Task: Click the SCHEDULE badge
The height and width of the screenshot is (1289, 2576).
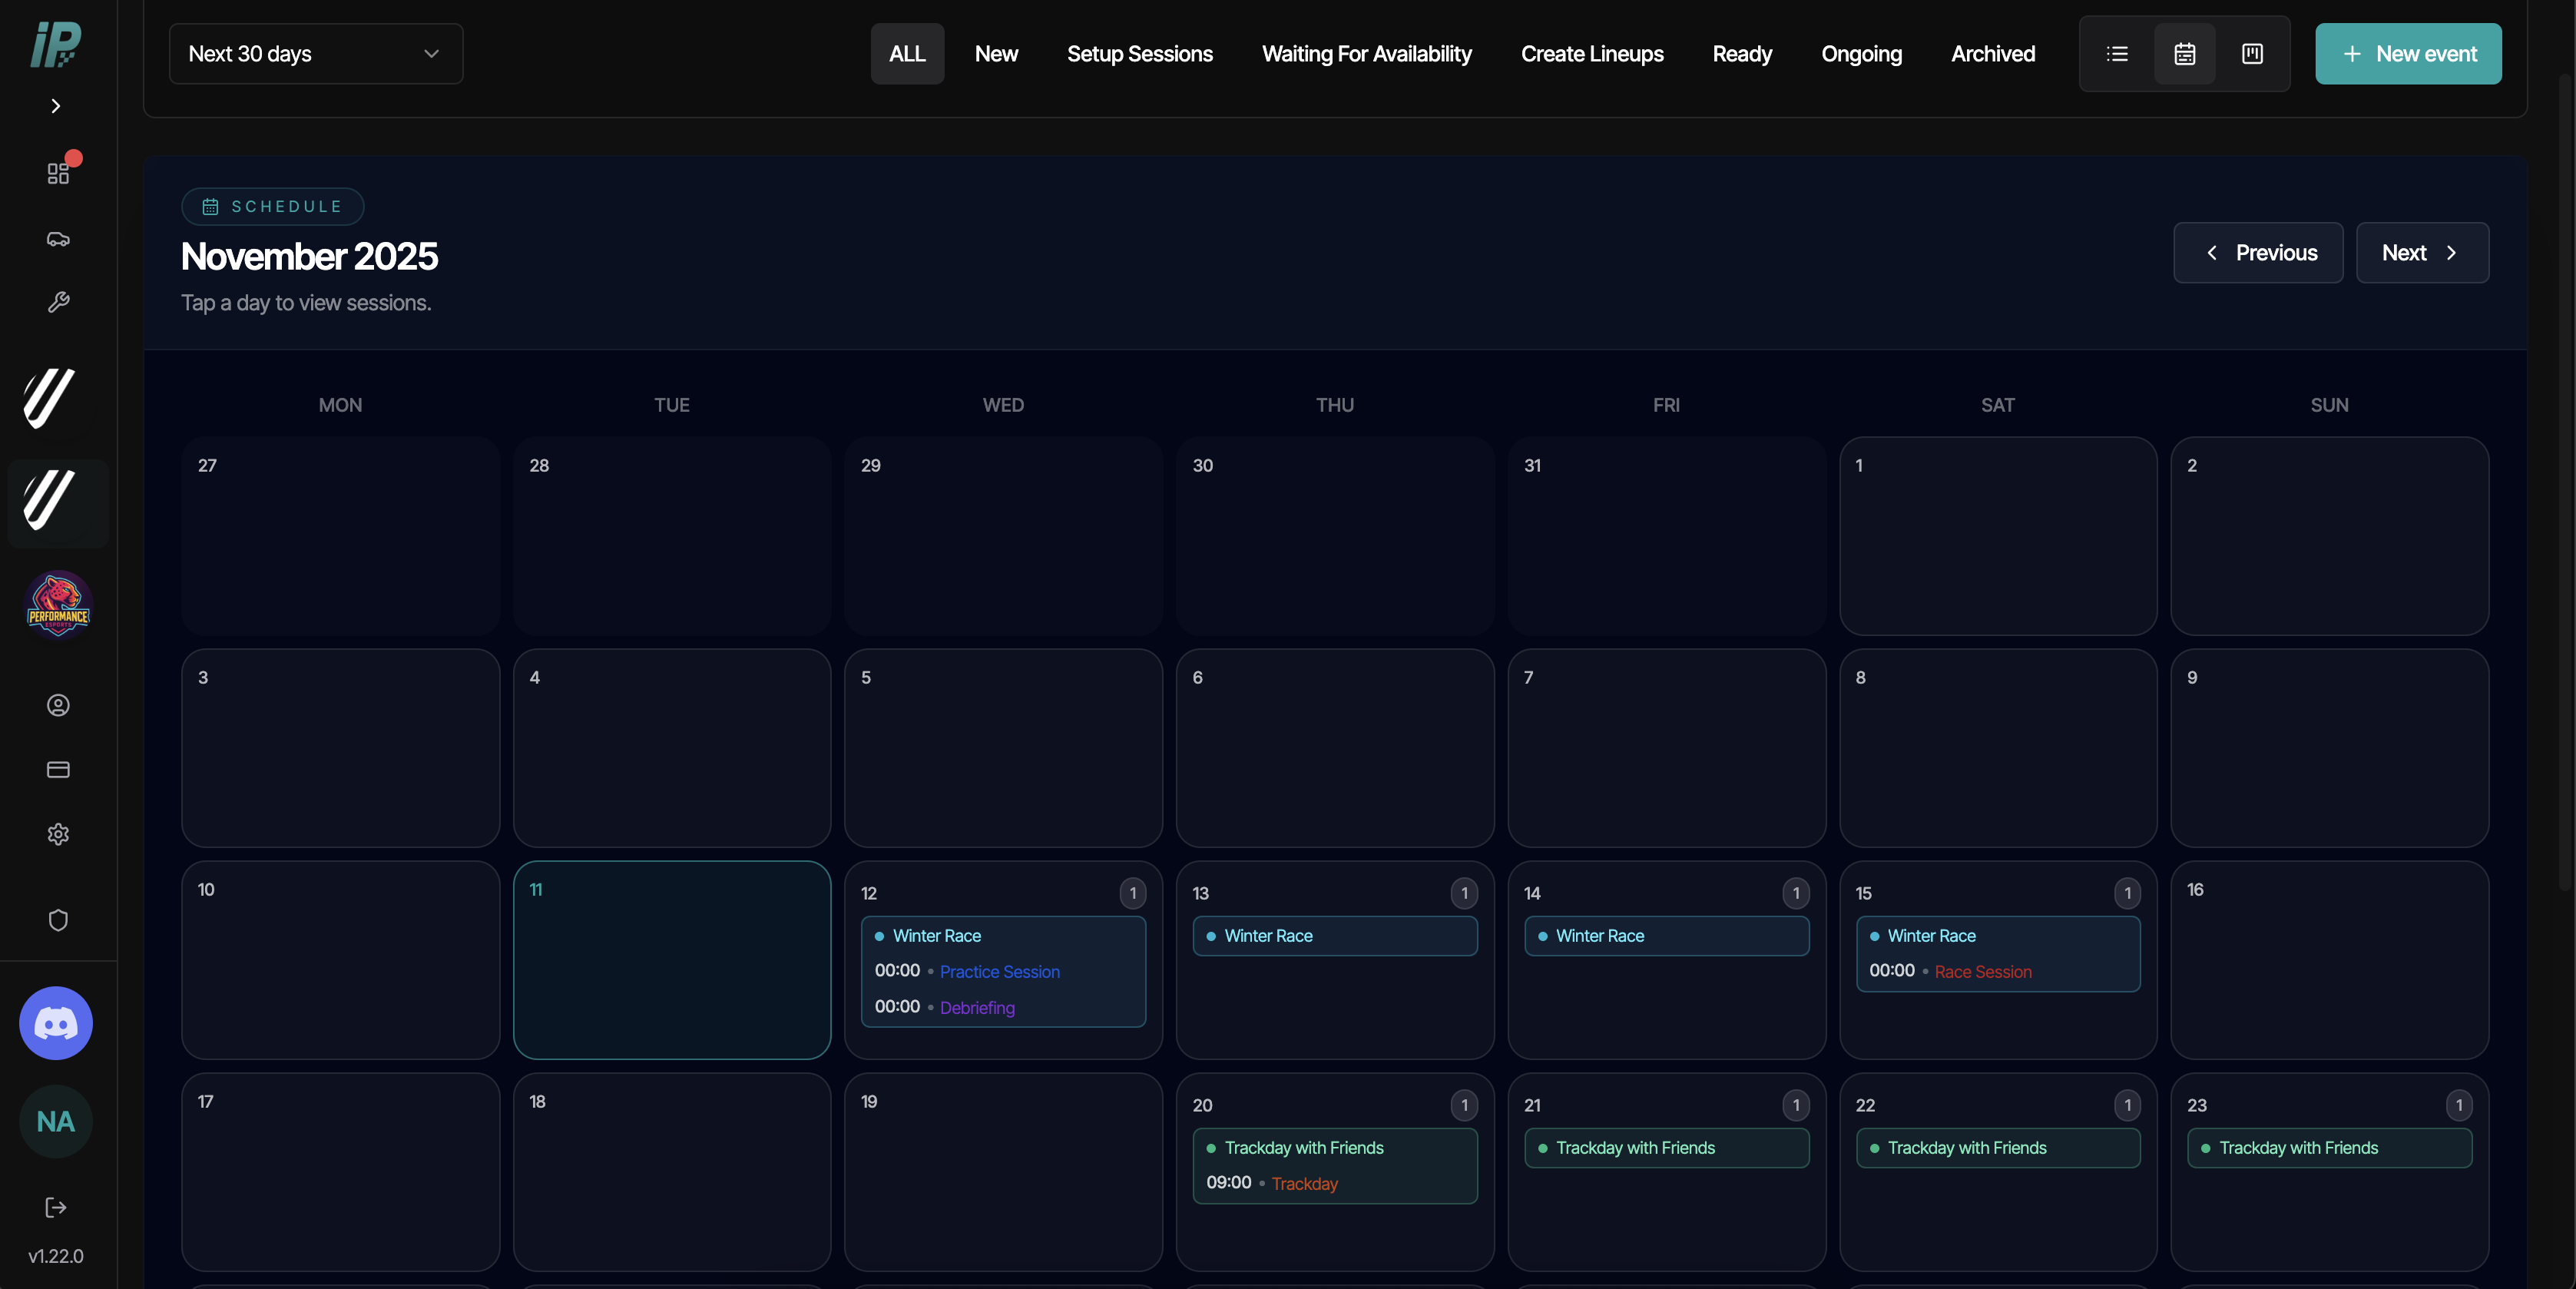Action: click(x=272, y=206)
